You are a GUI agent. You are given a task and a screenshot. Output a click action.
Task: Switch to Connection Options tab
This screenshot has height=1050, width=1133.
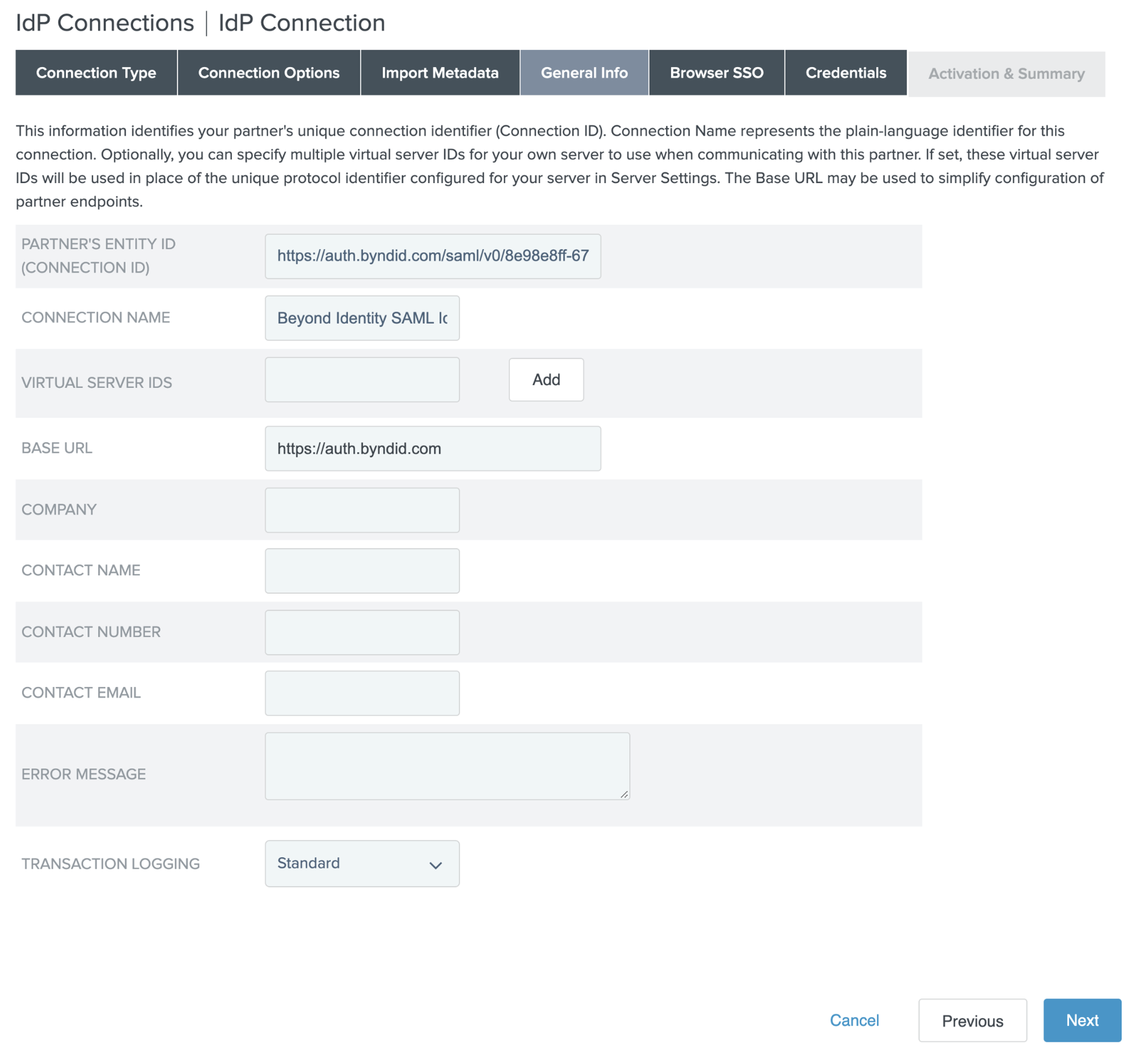point(269,73)
